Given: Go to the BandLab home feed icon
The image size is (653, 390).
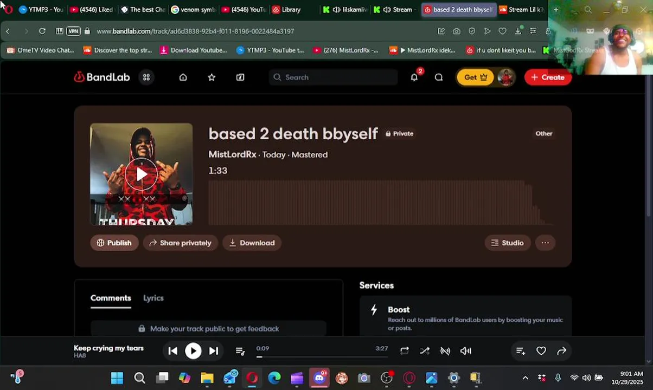Looking at the screenshot, I should click(183, 77).
